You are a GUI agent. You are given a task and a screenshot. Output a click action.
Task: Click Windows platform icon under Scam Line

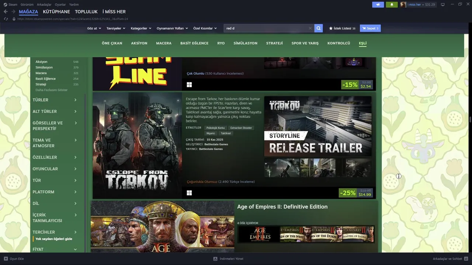pyautogui.click(x=189, y=85)
